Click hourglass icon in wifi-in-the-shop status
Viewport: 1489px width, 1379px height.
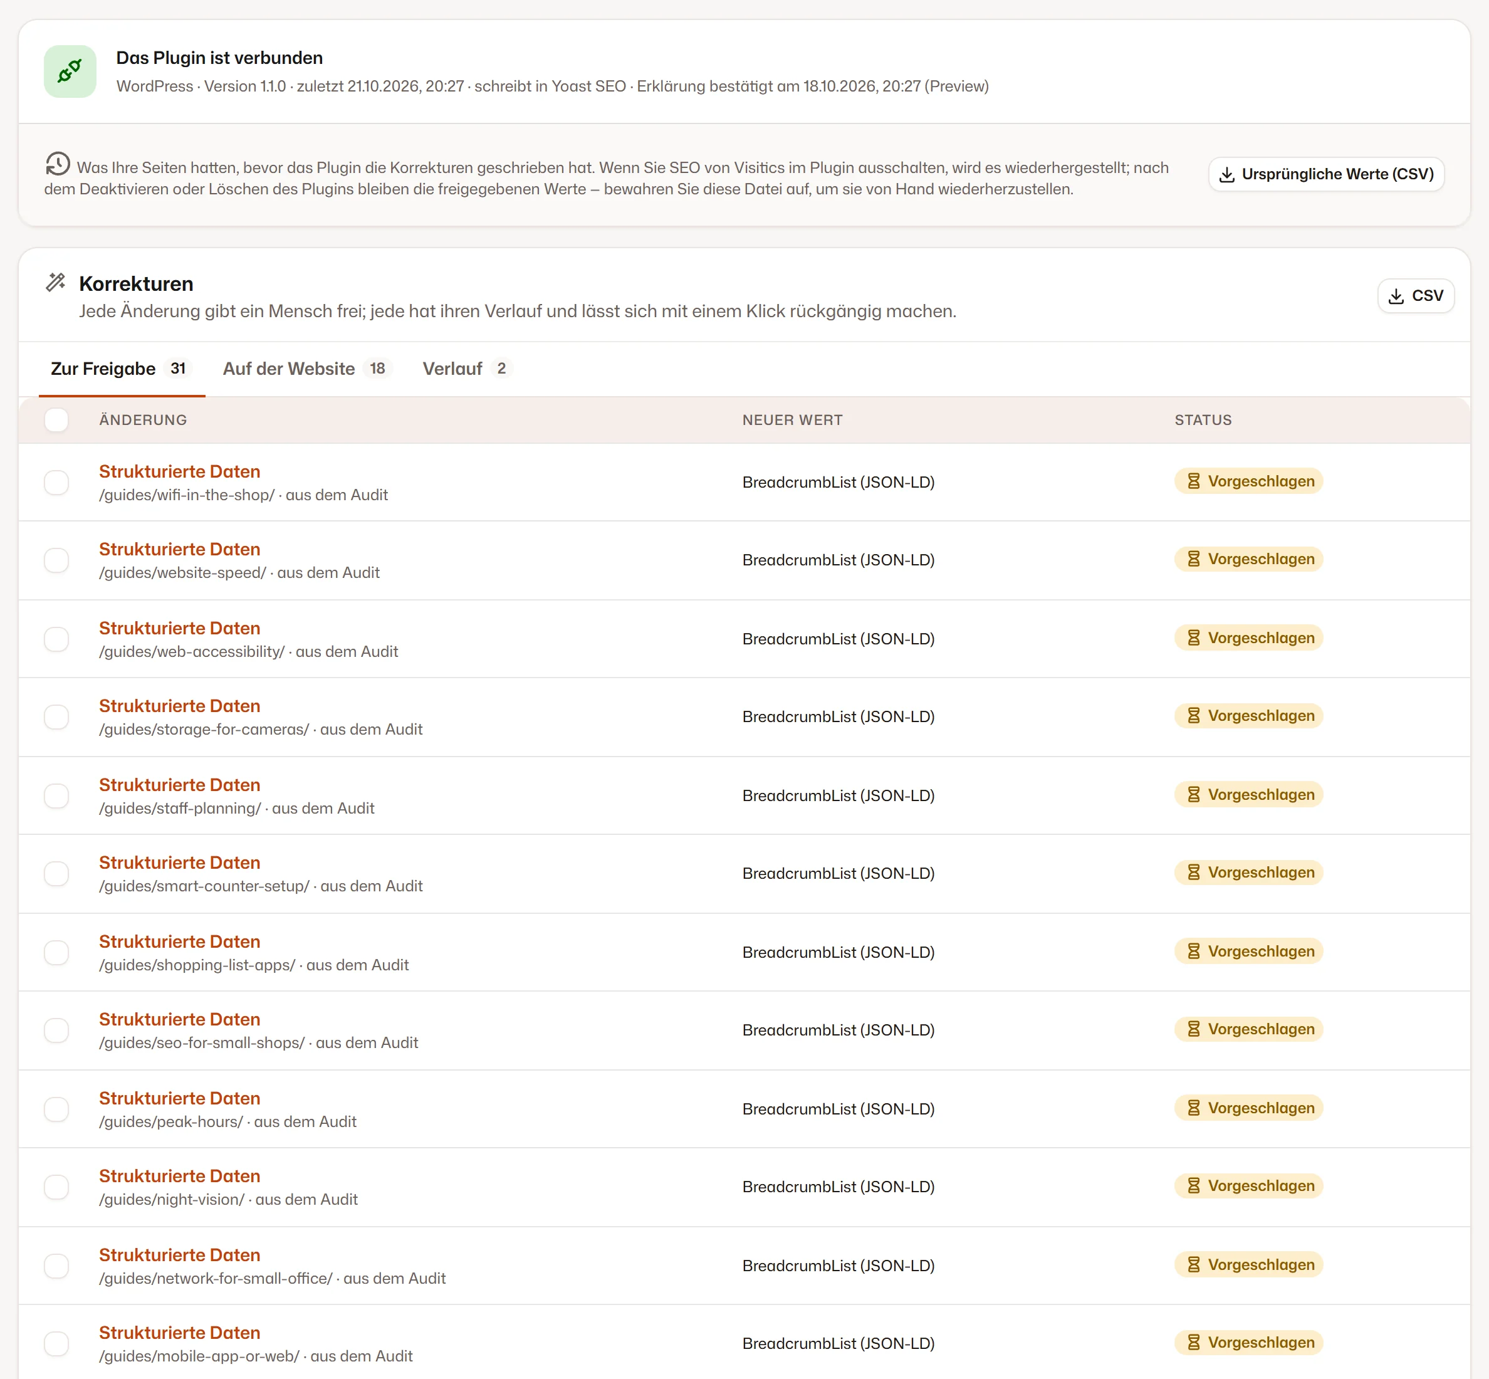coord(1194,481)
